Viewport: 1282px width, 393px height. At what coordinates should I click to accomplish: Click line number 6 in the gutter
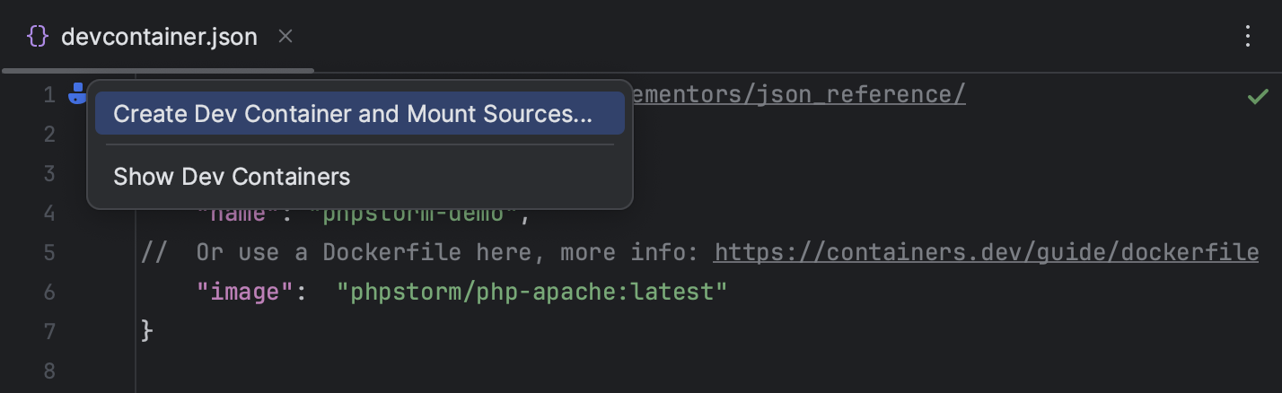coord(49,292)
